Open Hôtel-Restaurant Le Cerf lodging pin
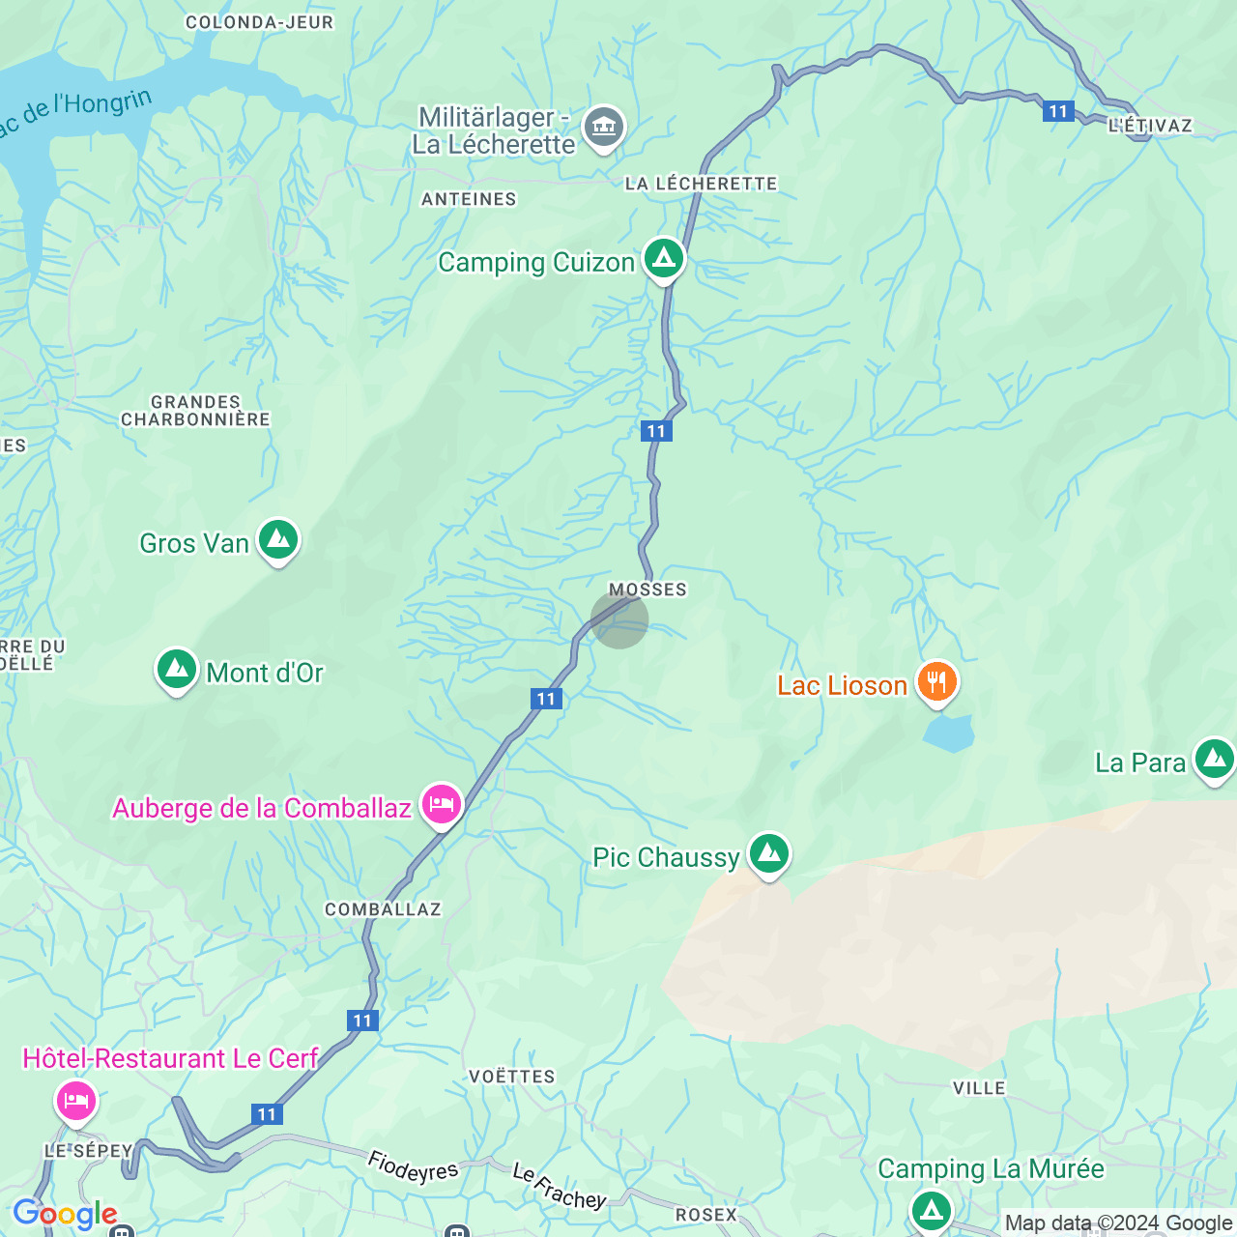This screenshot has width=1237, height=1237. pos(76,1101)
